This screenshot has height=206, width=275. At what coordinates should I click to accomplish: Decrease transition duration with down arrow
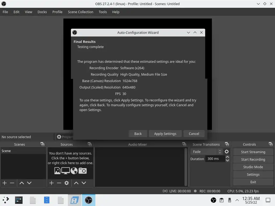point(227,160)
